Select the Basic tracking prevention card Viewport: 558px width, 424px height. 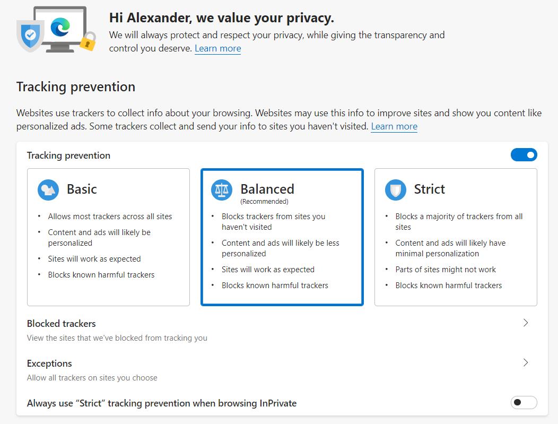click(x=109, y=237)
